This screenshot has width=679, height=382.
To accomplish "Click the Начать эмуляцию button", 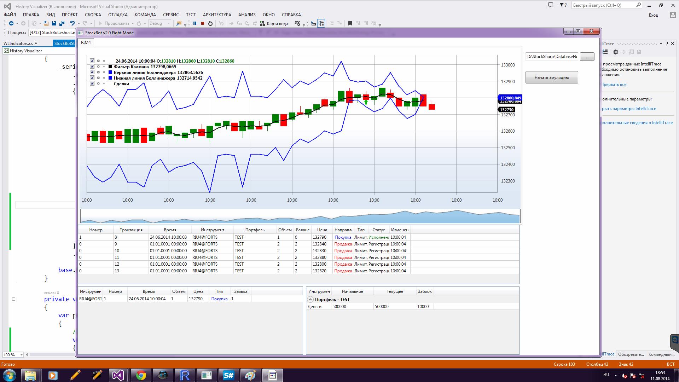I will [x=552, y=77].
